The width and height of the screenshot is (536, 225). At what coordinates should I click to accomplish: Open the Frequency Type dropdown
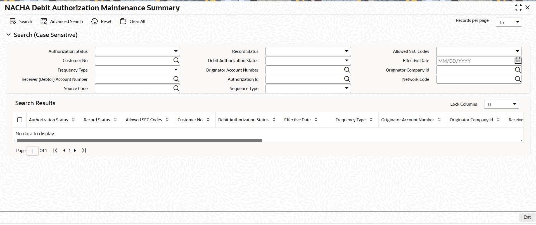coord(137,70)
